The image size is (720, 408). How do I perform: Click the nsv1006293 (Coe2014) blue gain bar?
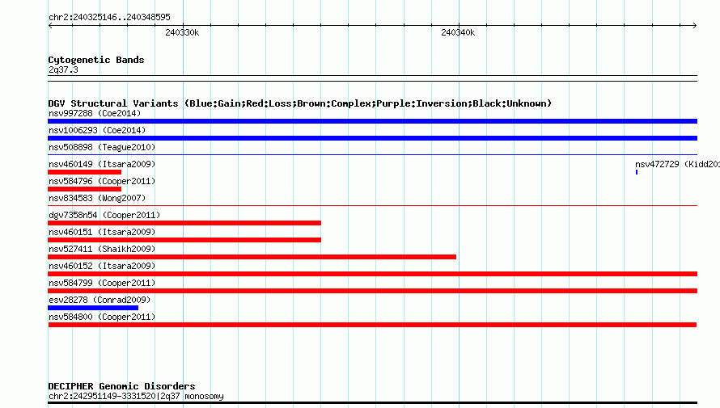point(372,138)
